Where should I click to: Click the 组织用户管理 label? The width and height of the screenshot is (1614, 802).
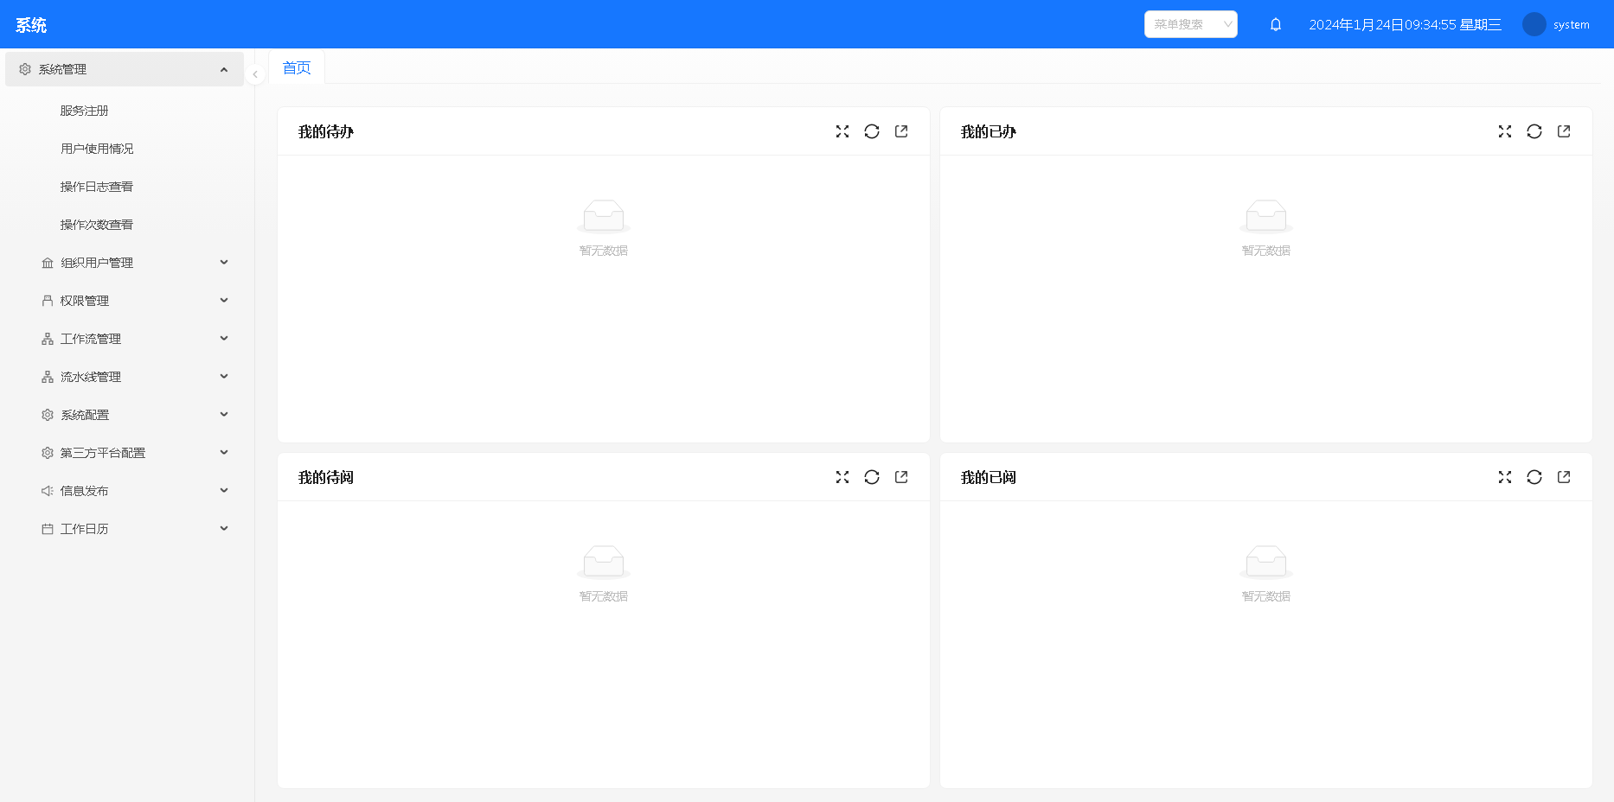point(97,263)
